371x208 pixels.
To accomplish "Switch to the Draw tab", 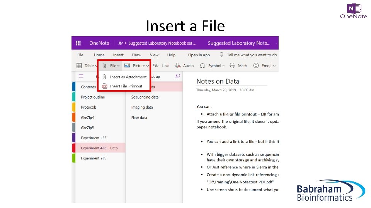I will click(x=137, y=55).
